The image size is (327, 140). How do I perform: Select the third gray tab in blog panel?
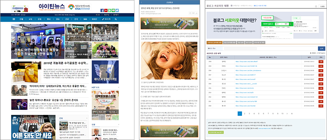pyautogui.click(x=241, y=42)
